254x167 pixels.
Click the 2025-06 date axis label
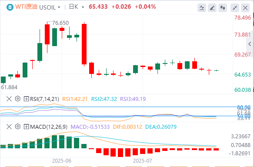click(x=62, y=161)
